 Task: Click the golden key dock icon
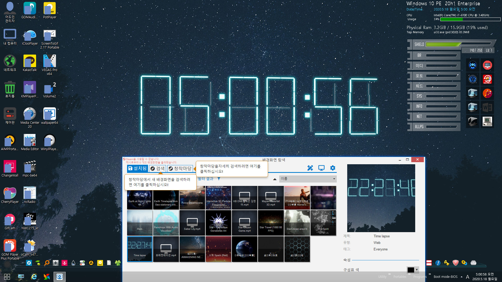coord(447,263)
